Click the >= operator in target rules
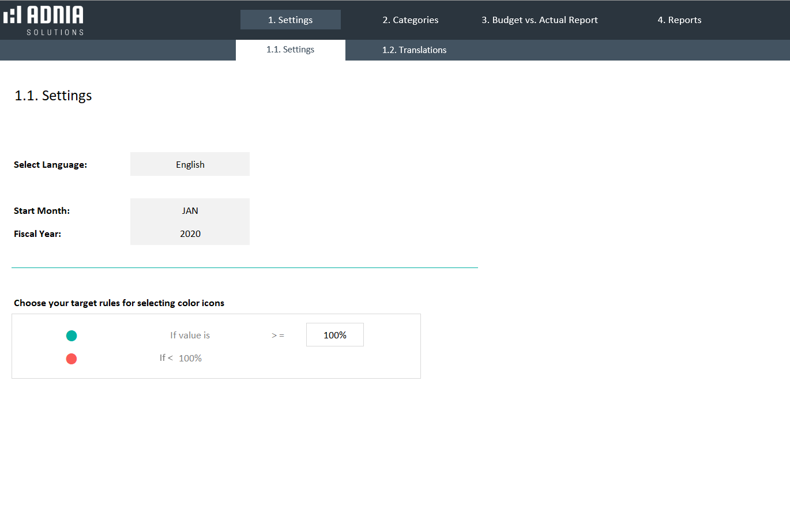790x524 pixels. (x=278, y=335)
